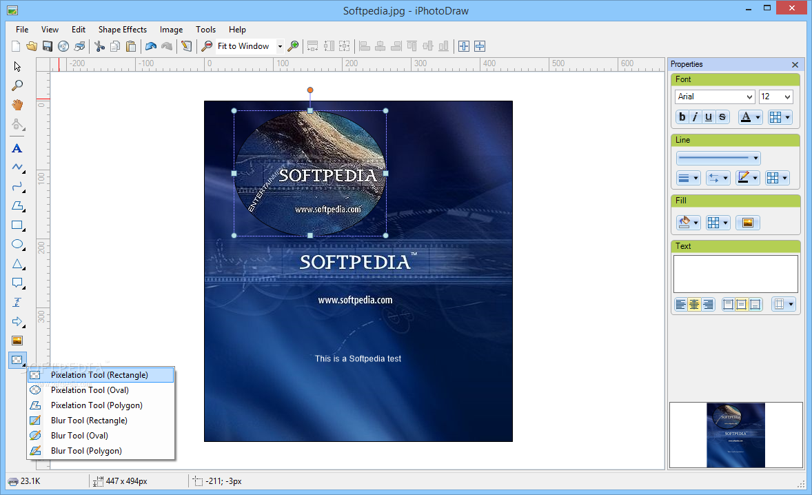812x495 pixels.
Task: Choose Pixelation Tool (Oval)
Action: click(101, 390)
